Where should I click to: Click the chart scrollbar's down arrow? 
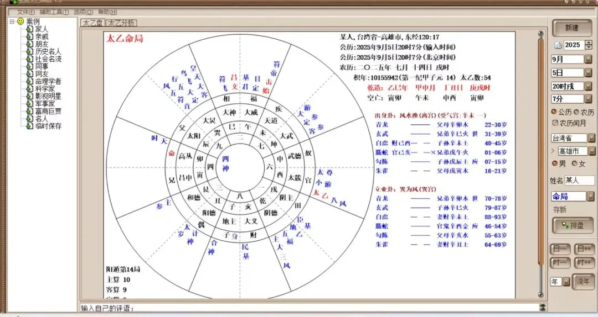(x=540, y=294)
